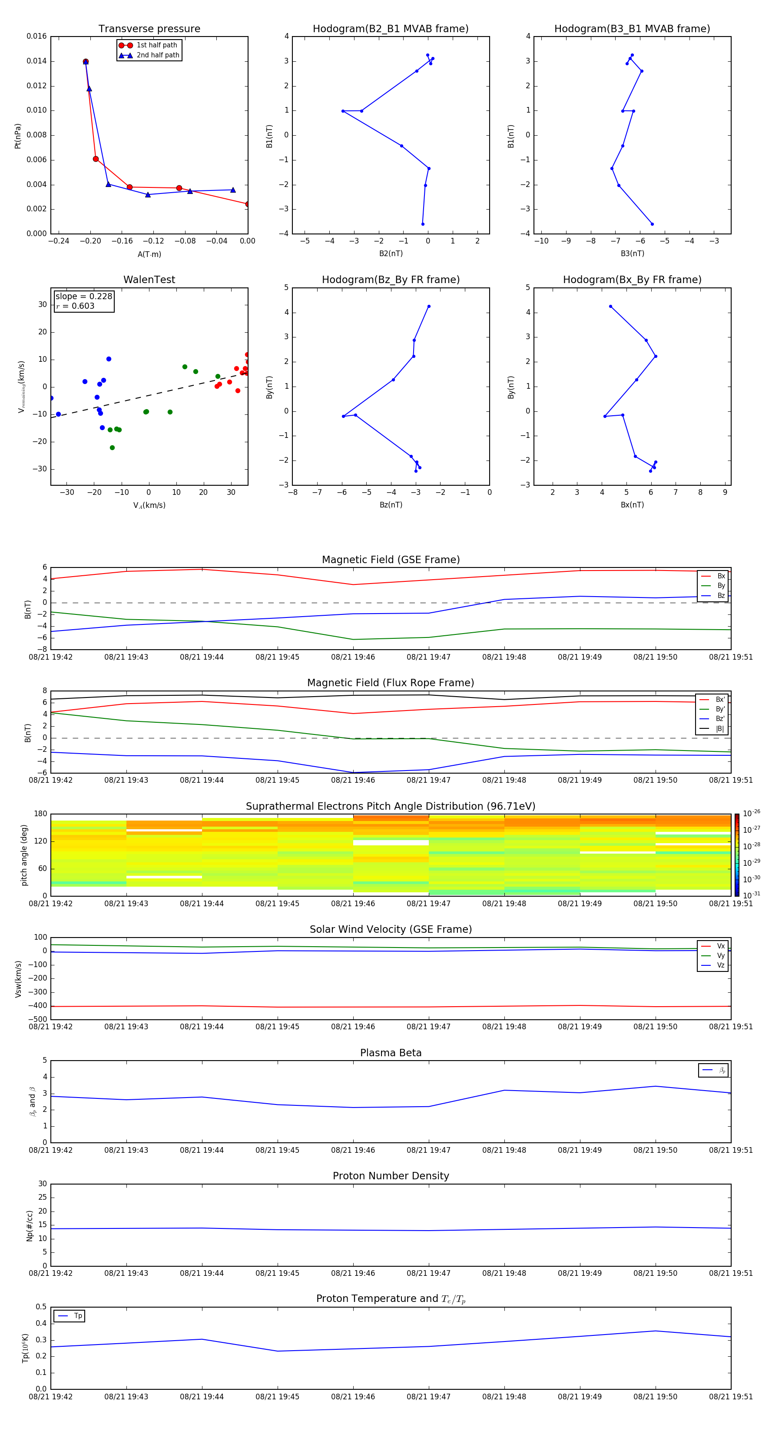Select the 10^-26 colorbar tick label
Screen dimensions: 782x1435
[x=752, y=813]
